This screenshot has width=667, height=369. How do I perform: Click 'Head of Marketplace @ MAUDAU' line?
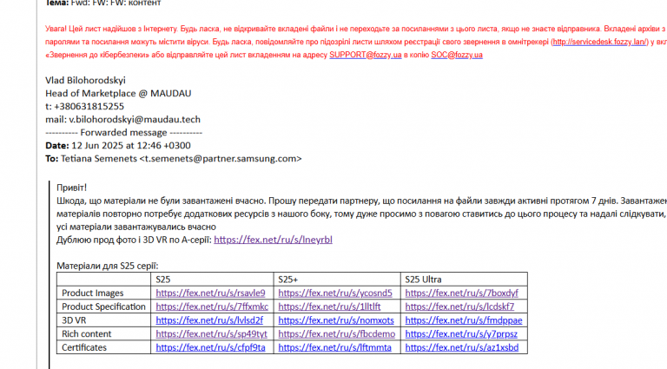(118, 94)
